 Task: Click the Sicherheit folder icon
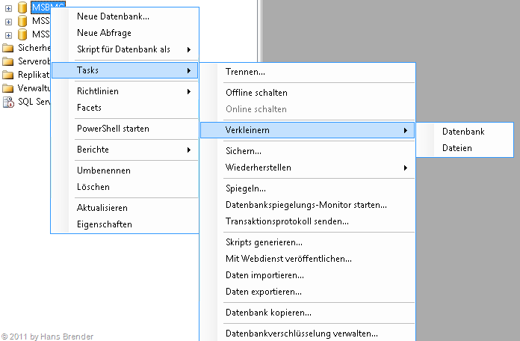[x=8, y=48]
